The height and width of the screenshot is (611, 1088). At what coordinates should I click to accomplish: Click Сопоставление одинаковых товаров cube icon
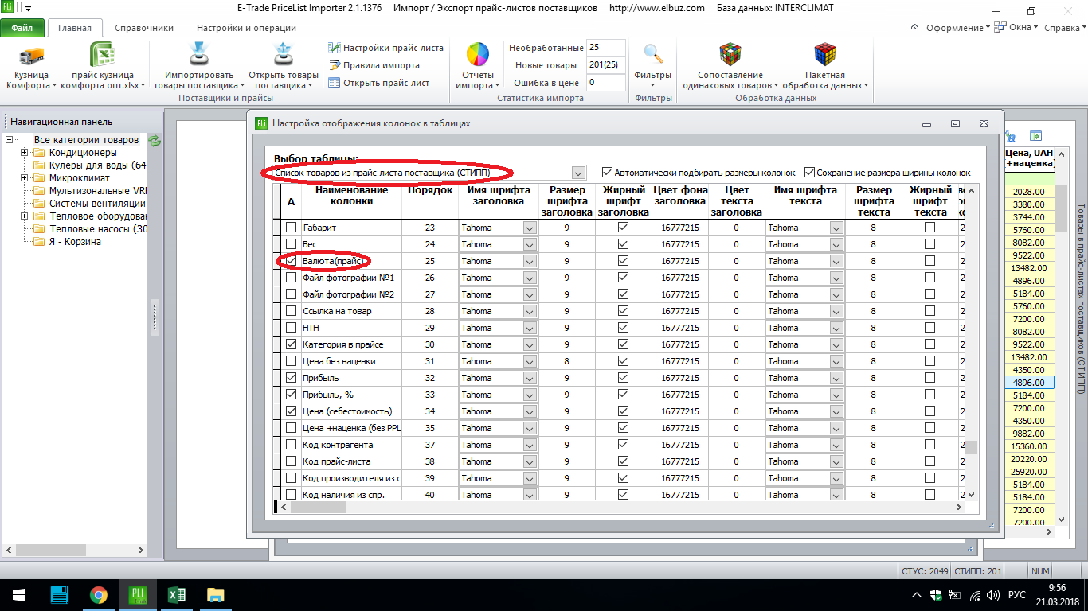click(x=730, y=54)
